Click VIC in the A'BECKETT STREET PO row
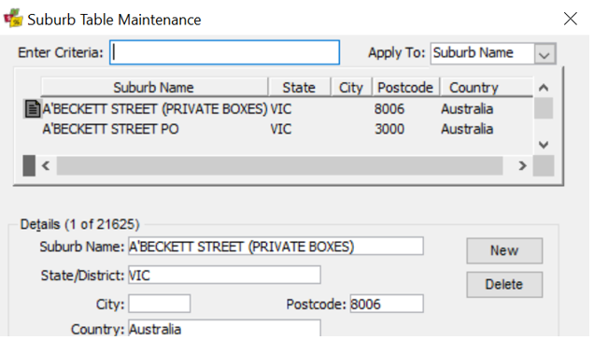594x340 pixels. click(281, 129)
